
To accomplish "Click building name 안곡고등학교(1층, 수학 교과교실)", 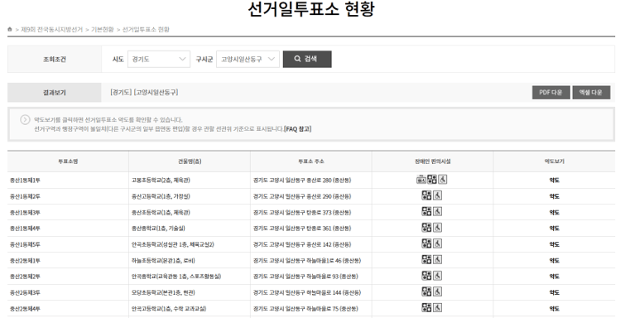I will point(169,308).
